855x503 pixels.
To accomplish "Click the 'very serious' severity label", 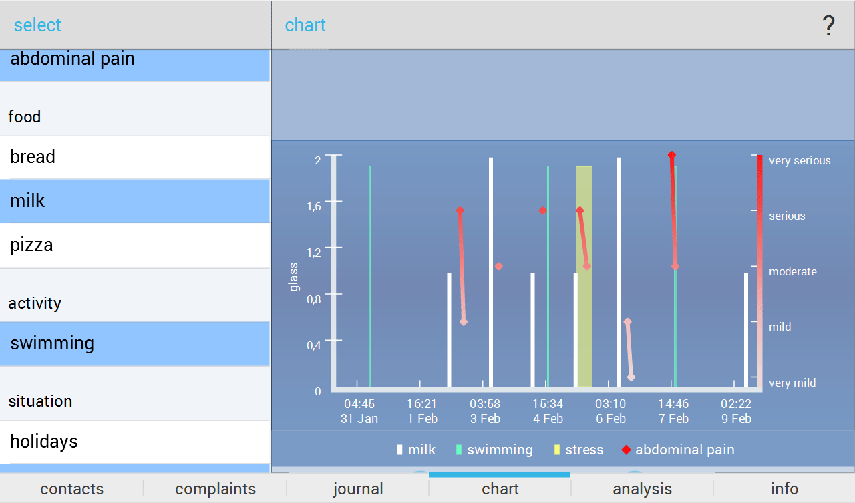I will 800,160.
